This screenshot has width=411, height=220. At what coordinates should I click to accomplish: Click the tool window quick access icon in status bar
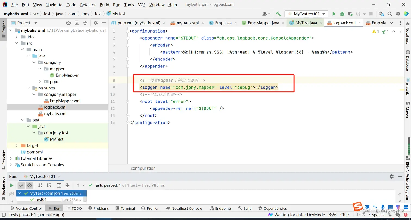click(x=4, y=215)
